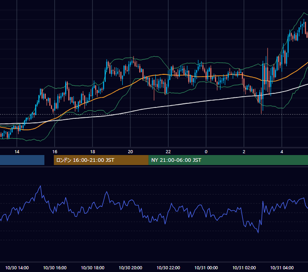The width and height of the screenshot is (308, 272).
Task: Click the 18 hour axis label
Action: [x=92, y=152]
